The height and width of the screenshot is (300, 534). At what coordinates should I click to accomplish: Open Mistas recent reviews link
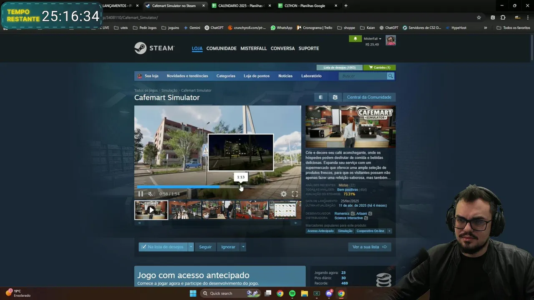[x=343, y=185]
